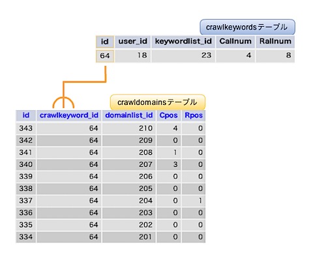The height and width of the screenshot is (254, 313).
Task: Click domainlist_id cell 207
Action: (x=129, y=165)
